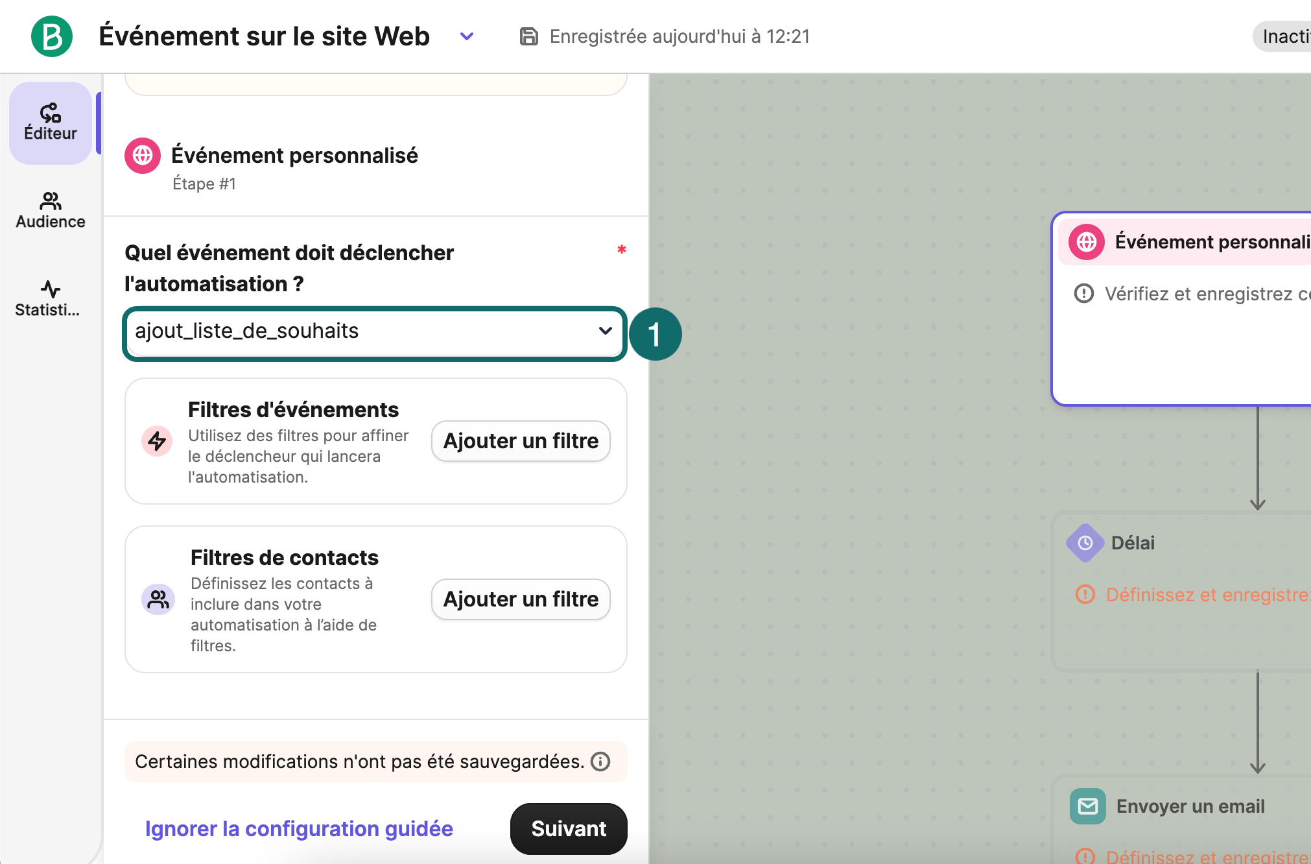The image size is (1311, 864).
Task: Click the Suivant button
Action: (x=569, y=829)
